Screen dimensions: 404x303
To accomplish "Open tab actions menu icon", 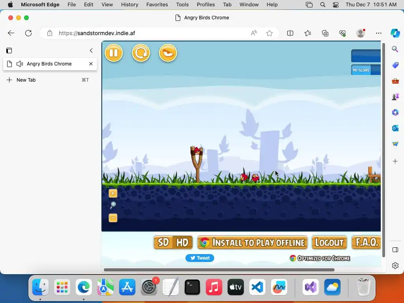I will point(9,50).
